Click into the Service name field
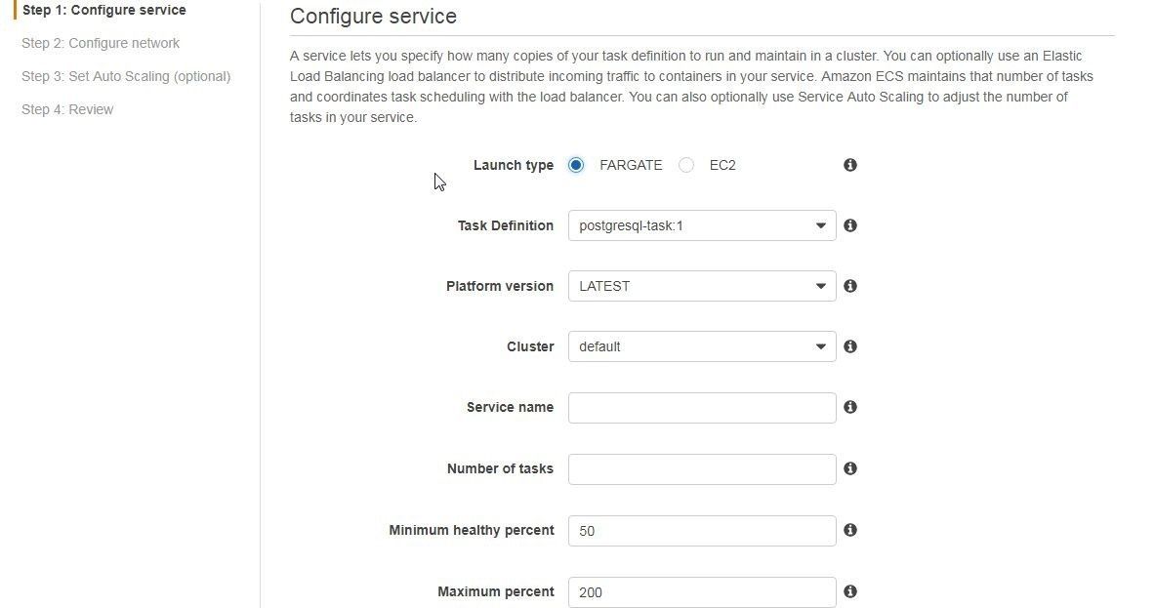 click(x=702, y=408)
